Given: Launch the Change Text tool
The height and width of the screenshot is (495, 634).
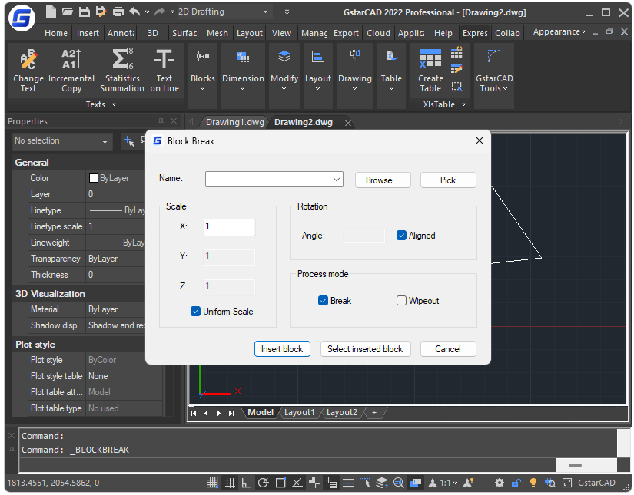Looking at the screenshot, I should tap(28, 71).
